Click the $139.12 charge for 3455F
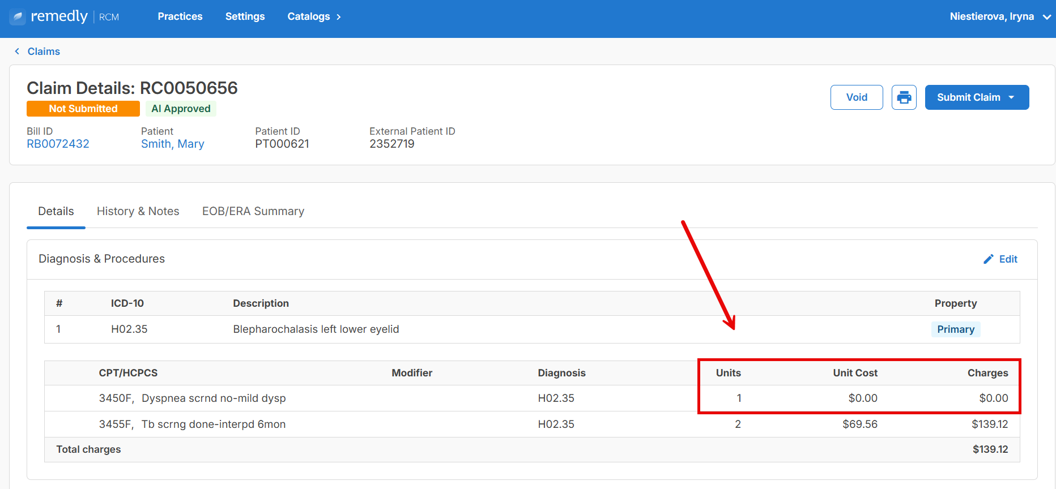 (x=990, y=424)
